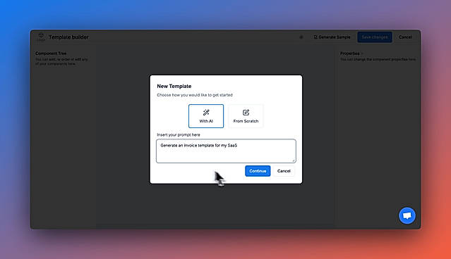Click the Component Tree heading
This screenshot has height=259, width=451.
pos(51,53)
